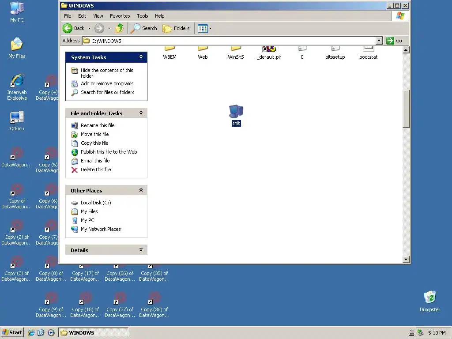This screenshot has width=452, height=339.
Task: Click Add or remove programs link
Action: (x=107, y=83)
